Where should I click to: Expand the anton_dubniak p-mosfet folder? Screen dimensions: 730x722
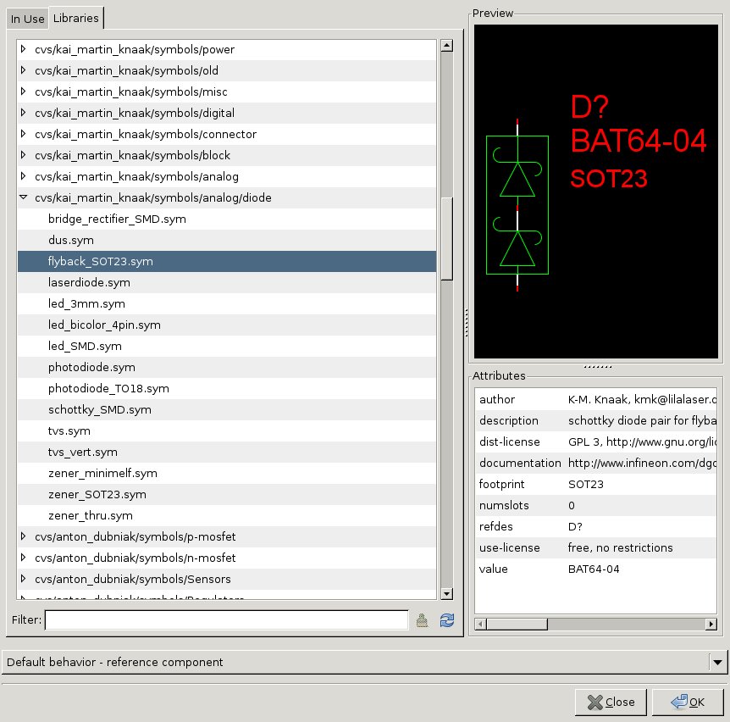point(24,537)
